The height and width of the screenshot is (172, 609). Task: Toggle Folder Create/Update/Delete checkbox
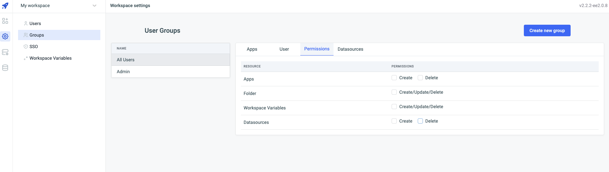(394, 92)
